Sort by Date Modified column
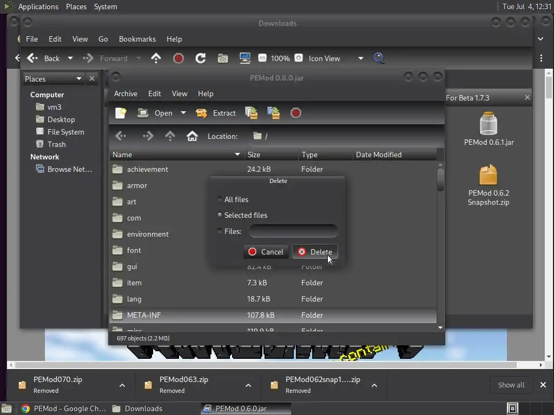 coord(394,155)
